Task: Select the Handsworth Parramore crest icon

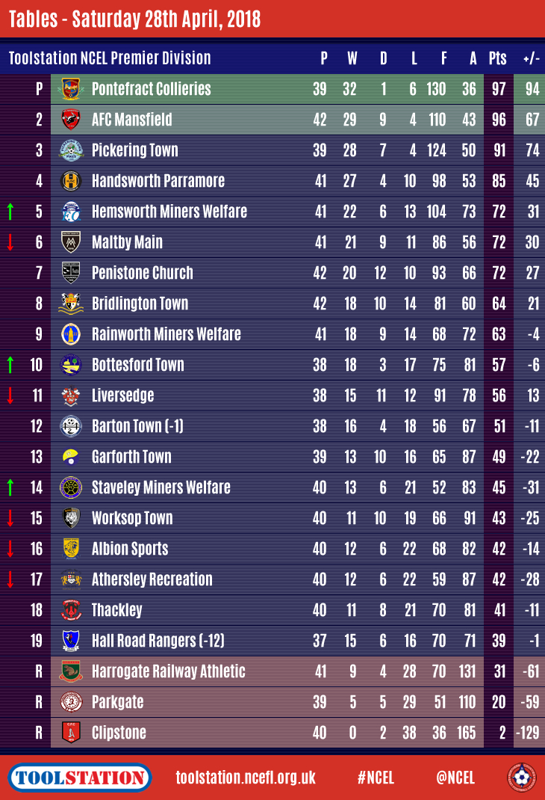Action: [71, 181]
